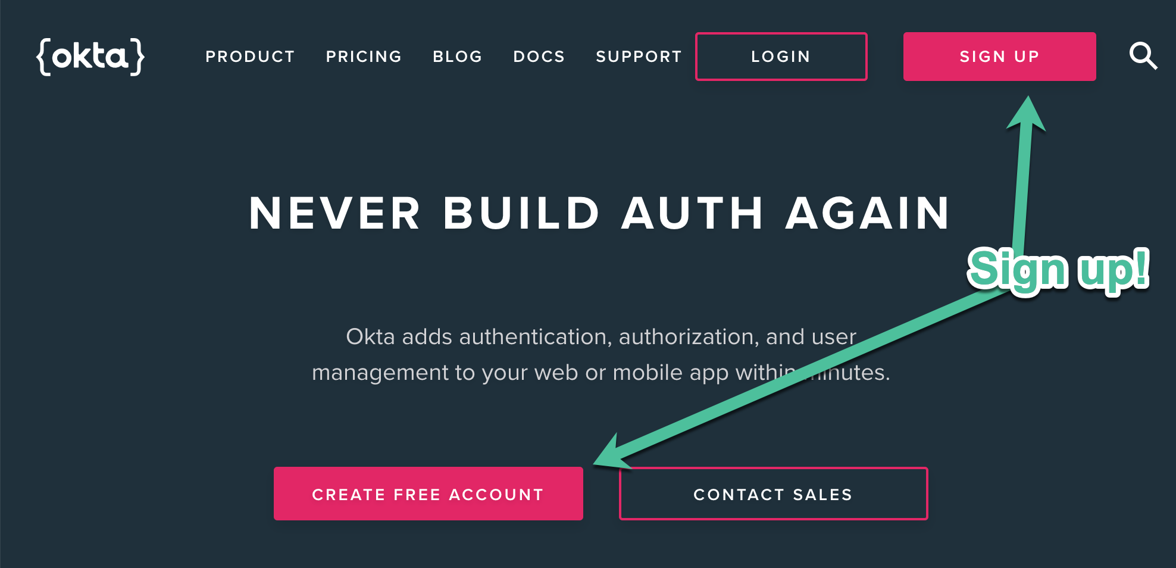
Task: Click the closing curly brace of the okta logo
Action: tap(138, 57)
